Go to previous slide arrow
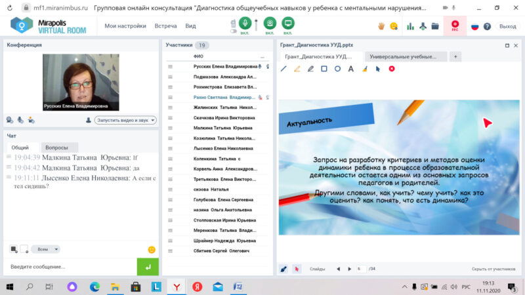 click(x=338, y=269)
